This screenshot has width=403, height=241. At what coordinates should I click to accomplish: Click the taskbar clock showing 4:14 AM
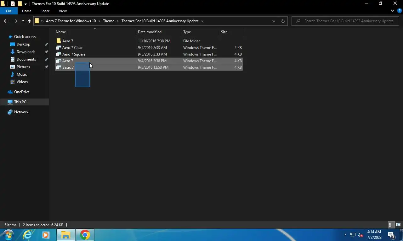374,235
